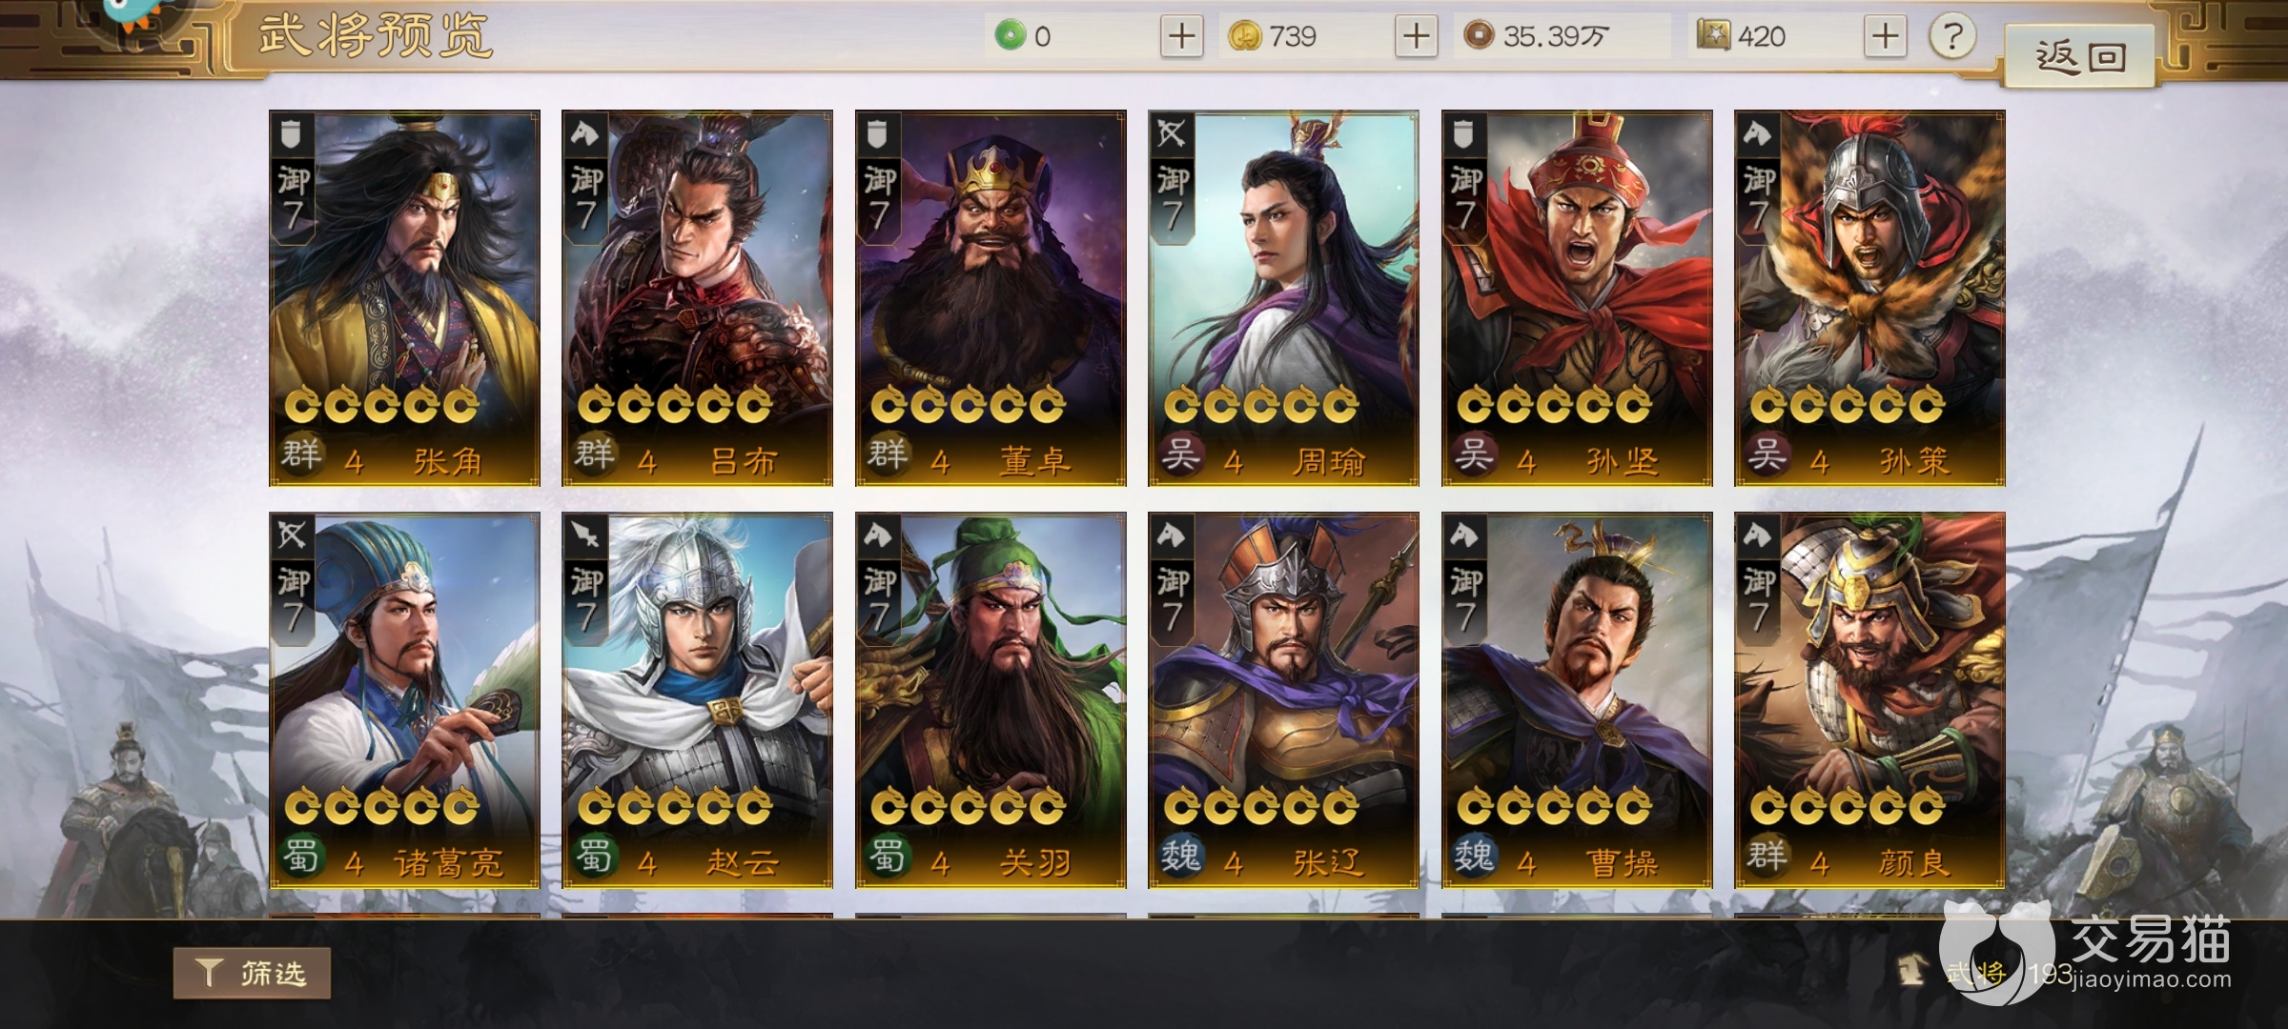Open the 关羽 general card
Image resolution: width=2288 pixels, height=1029 pixels.
(x=991, y=700)
